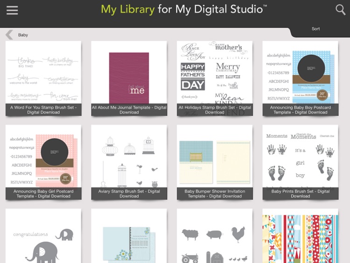Click the 'Baby Prints Brush Set' caption
350x263 pixels.
pos(301,193)
